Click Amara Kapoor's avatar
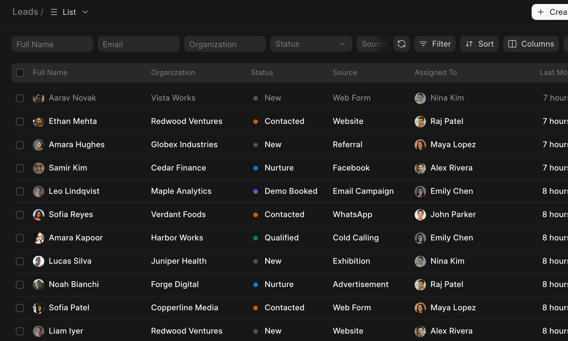 point(39,238)
